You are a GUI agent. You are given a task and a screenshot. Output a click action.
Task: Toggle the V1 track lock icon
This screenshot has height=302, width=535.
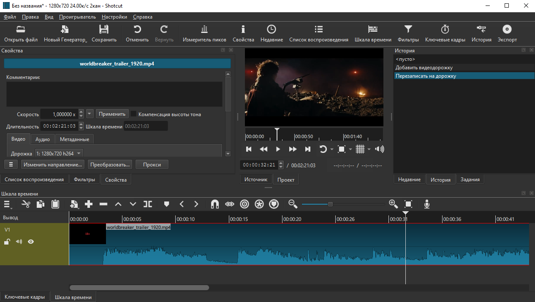coord(7,242)
